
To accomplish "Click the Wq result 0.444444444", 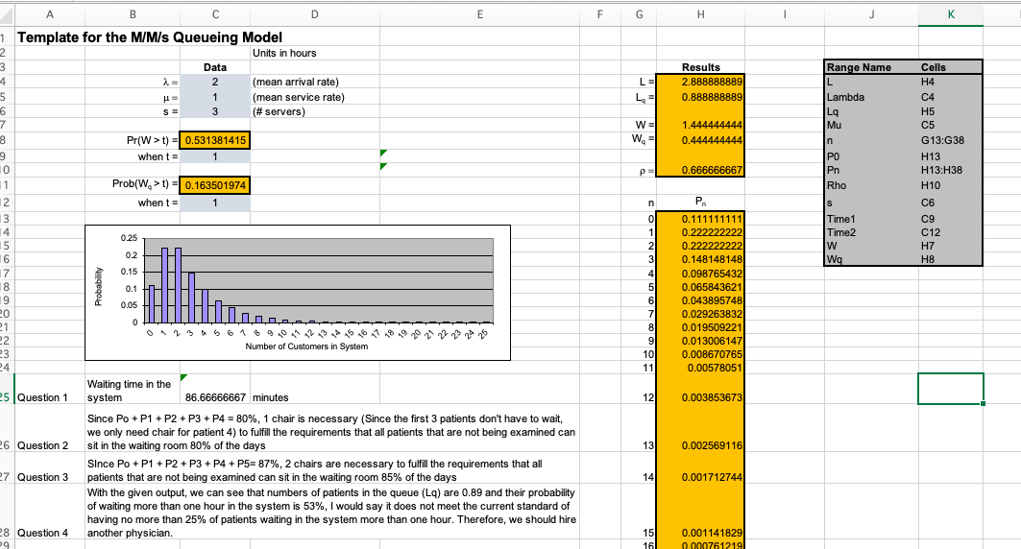I will pyautogui.click(x=700, y=140).
